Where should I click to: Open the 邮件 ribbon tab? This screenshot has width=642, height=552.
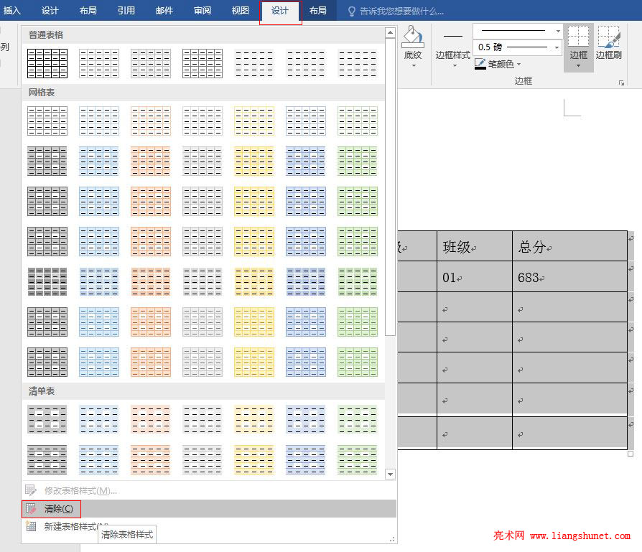(164, 11)
